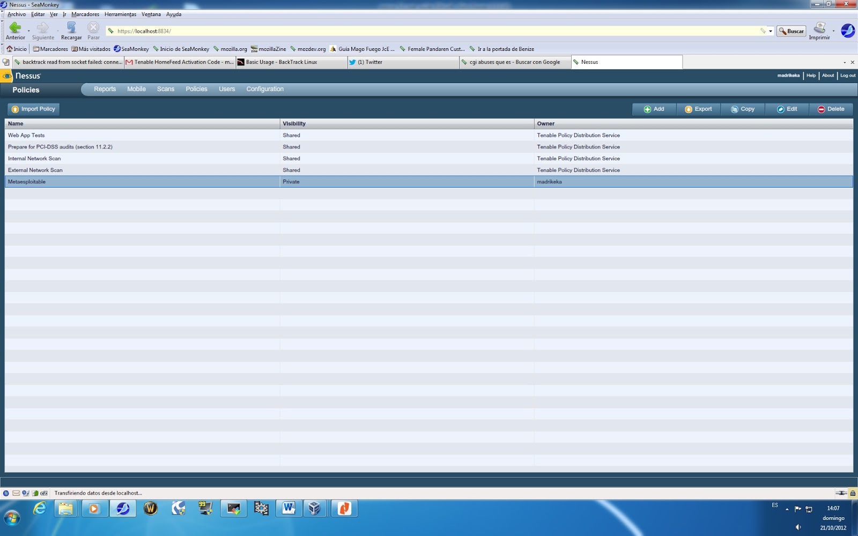
Task: Show hidden system tray icons
Action: click(787, 509)
